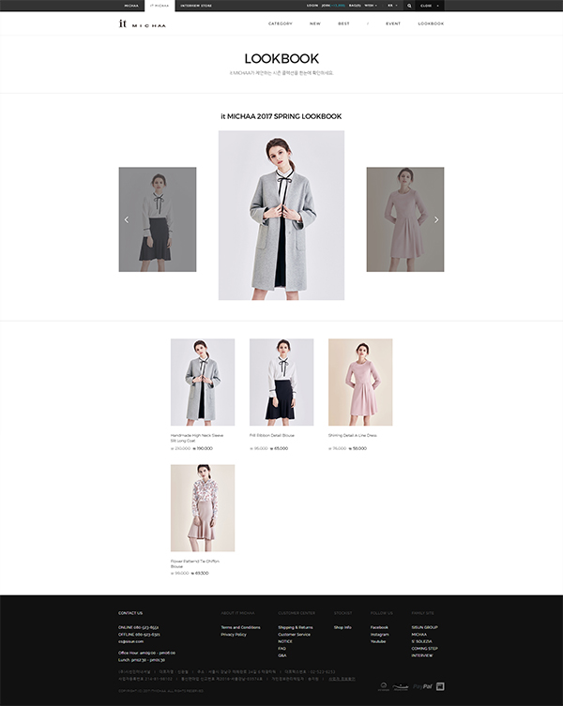
Task: Go to previous lookbook slide arrow
Action: 127,219
